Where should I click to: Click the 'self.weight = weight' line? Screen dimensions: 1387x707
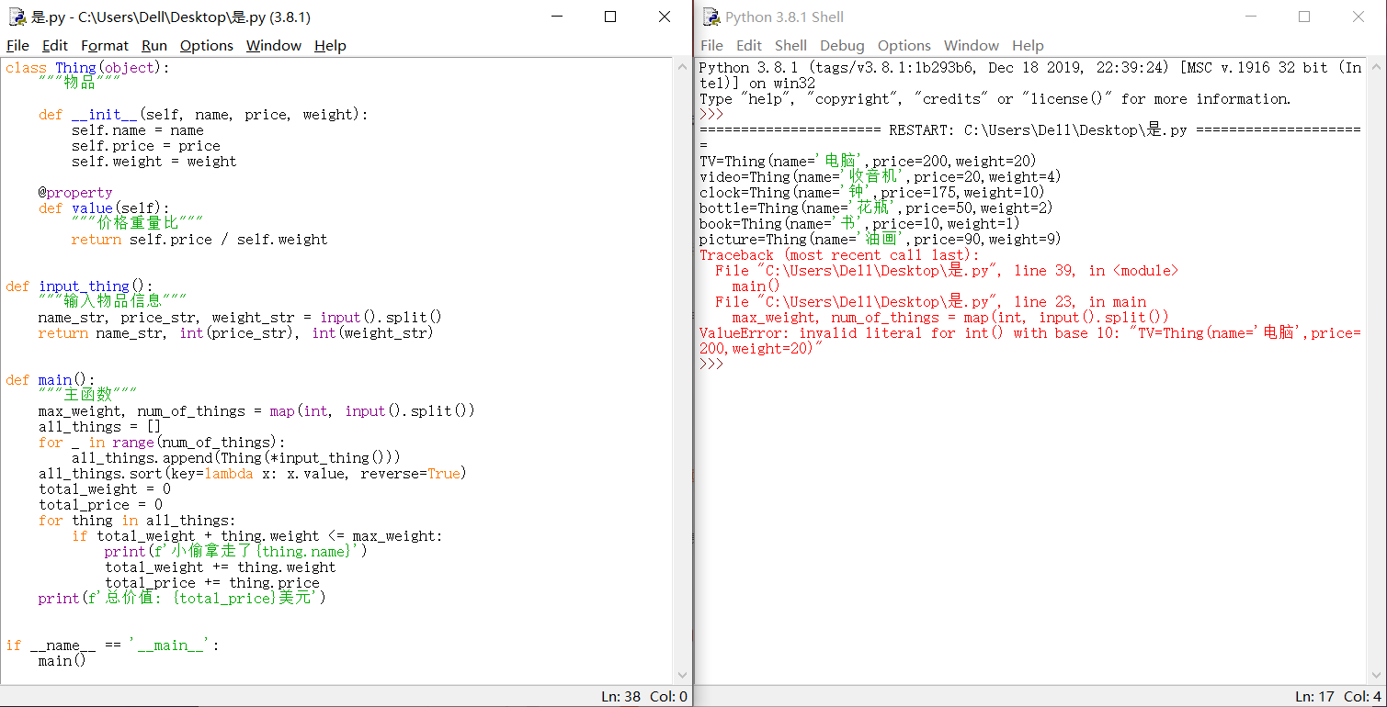point(154,162)
